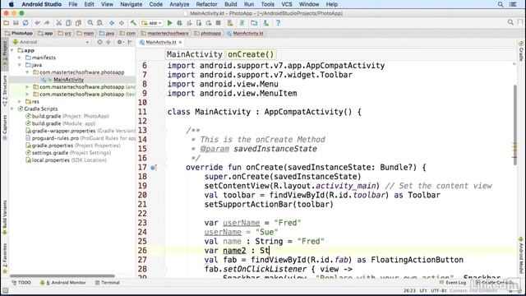The height and width of the screenshot is (296, 526).
Task: Toggle the Build Variants side panel
Action: [5, 217]
